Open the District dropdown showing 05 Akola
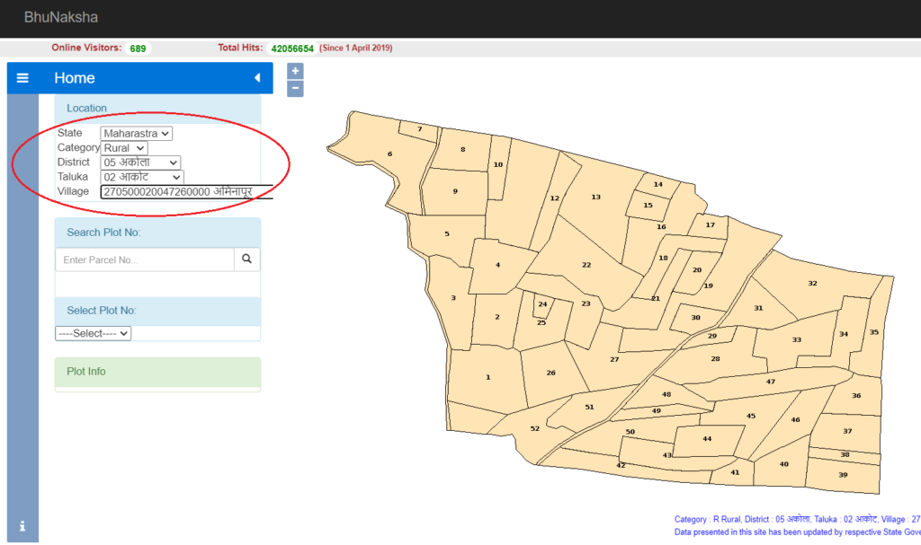The image size is (921, 545). (141, 162)
